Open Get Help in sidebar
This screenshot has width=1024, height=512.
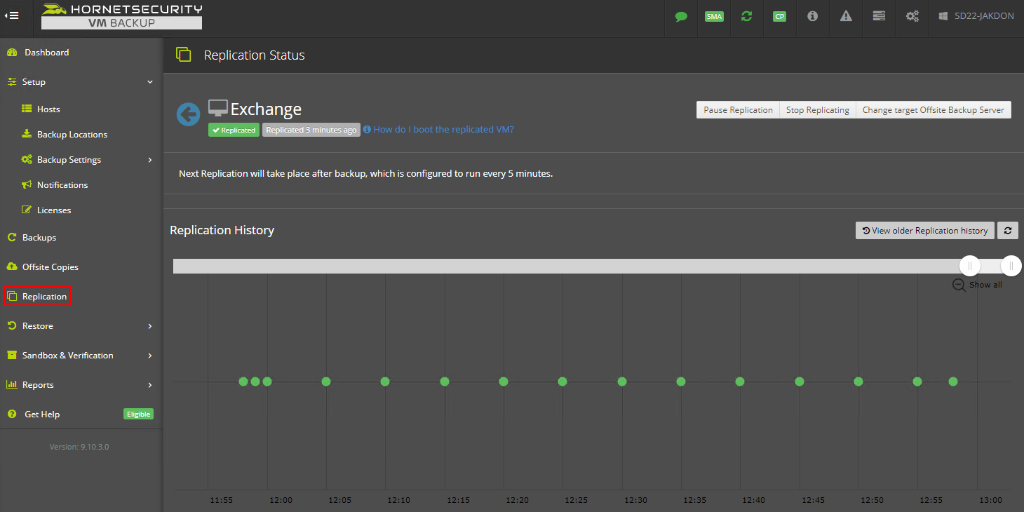[42, 415]
